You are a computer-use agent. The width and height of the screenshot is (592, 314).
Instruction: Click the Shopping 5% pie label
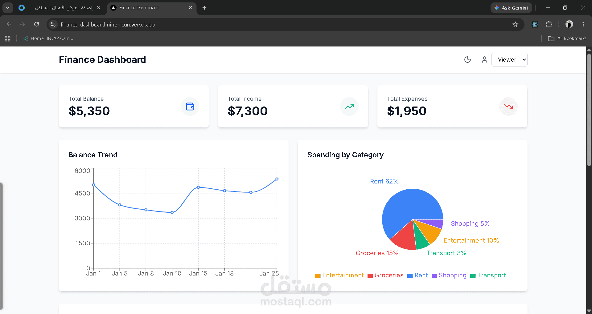(x=470, y=223)
